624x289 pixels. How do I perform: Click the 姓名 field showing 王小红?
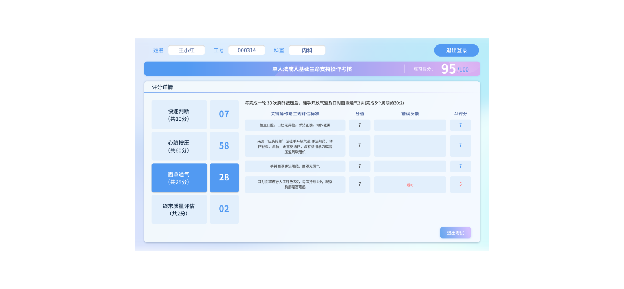[x=186, y=50]
